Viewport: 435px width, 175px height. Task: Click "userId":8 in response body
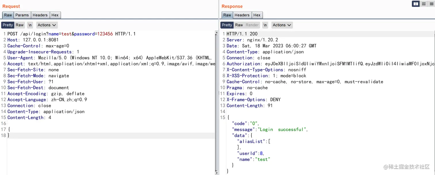tap(251, 153)
